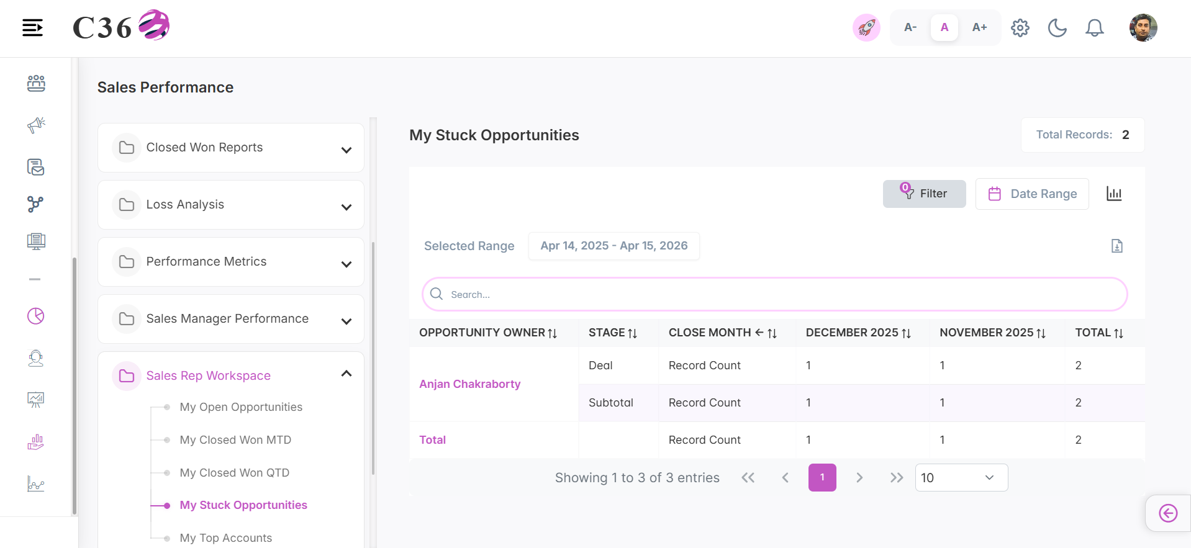Click the Total row label
Screen dimensions: 1191x548
pyautogui.click(x=432, y=440)
